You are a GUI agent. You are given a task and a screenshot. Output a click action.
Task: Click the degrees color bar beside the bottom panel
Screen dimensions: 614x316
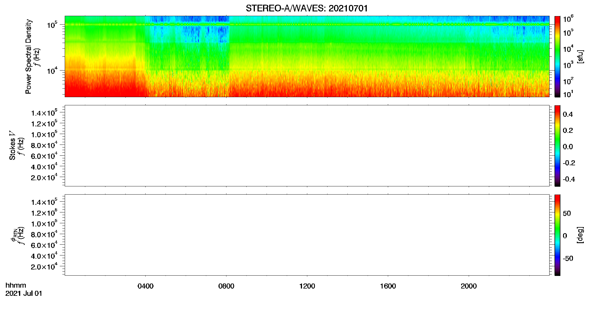click(x=557, y=235)
